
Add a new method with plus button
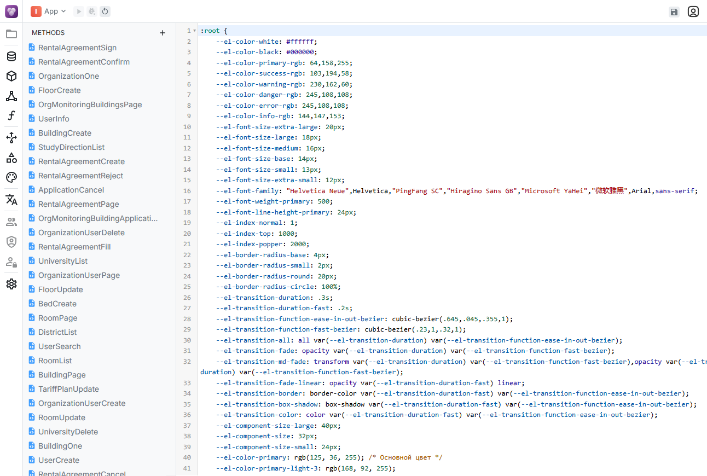(162, 33)
